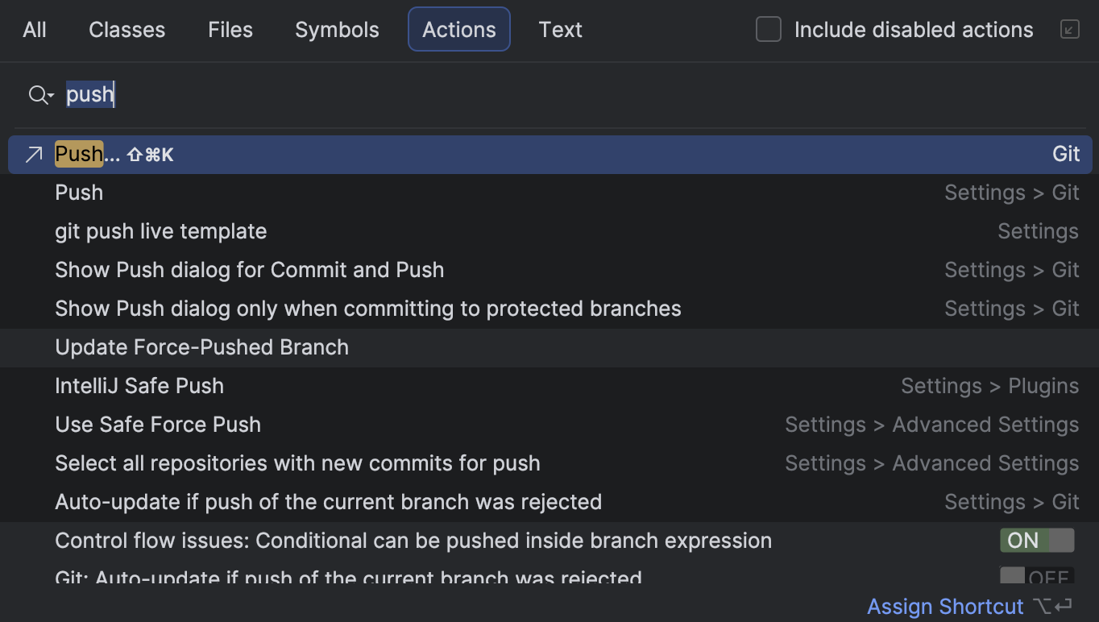
Task: Switch to the Symbols tab
Action: pyautogui.click(x=337, y=29)
